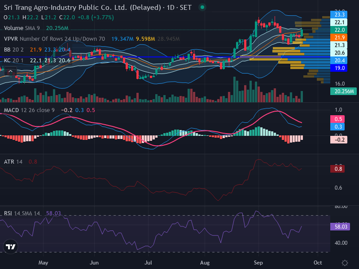Open chart settings gear icon

coord(345,263)
